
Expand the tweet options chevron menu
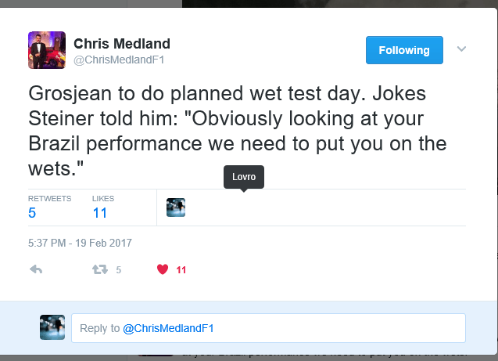pos(461,49)
